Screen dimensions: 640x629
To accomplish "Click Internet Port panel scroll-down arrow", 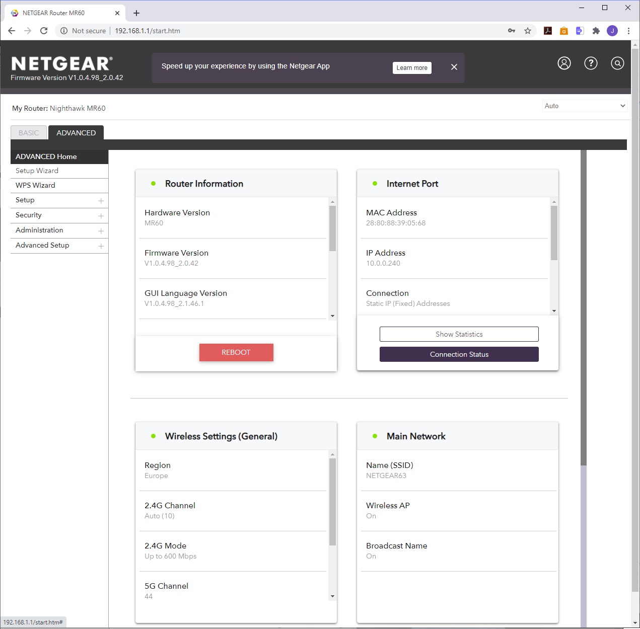I will coord(554,311).
